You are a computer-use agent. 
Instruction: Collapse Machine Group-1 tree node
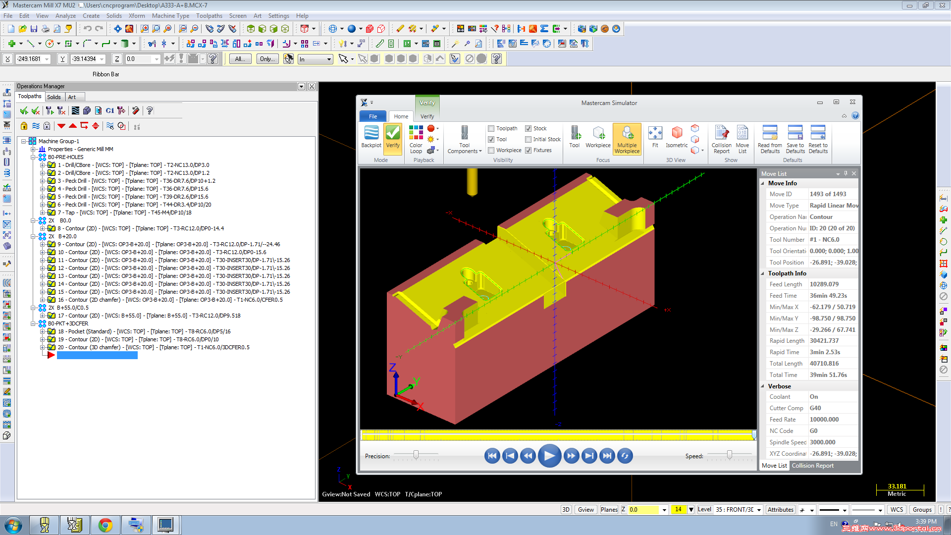pos(23,141)
